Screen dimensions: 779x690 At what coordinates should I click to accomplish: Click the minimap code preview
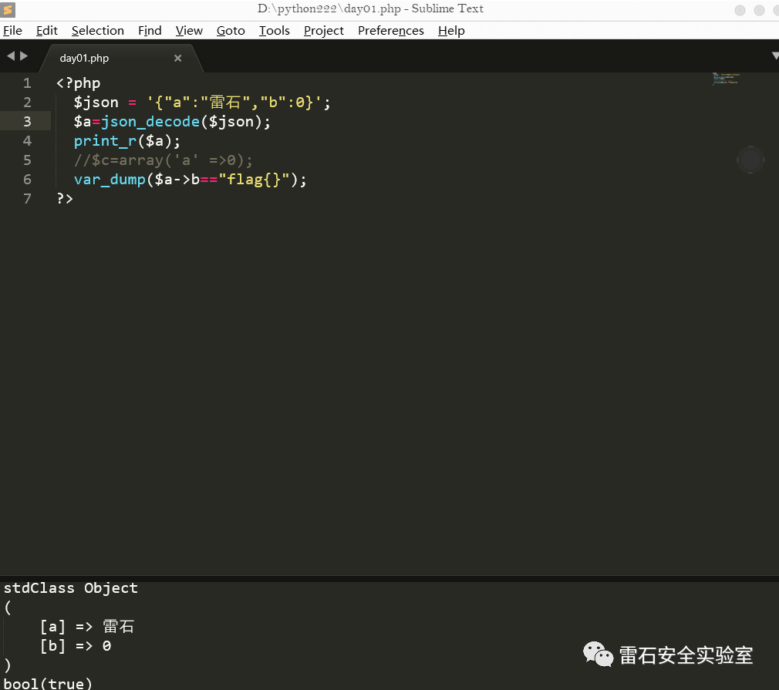point(727,79)
